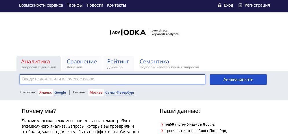The image size is (288, 134).
Task: Click the 'Система:' label
Action: pyautogui.click(x=28, y=92)
